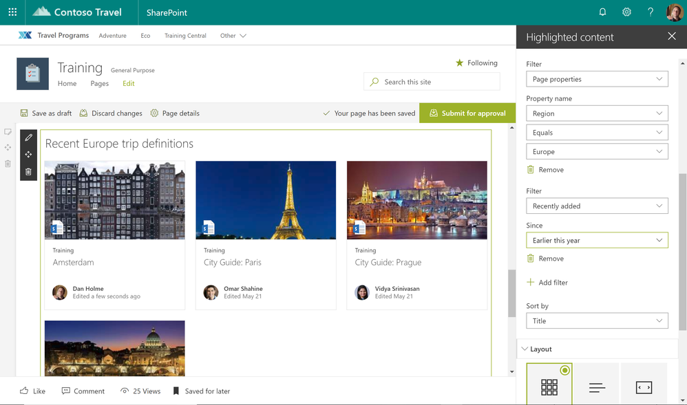Click the edit section icon in left margin
Image resolution: width=687 pixels, height=405 pixels.
8,132
